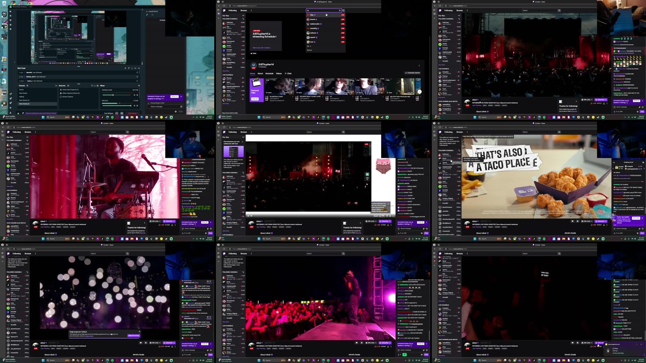This screenshot has height=363, width=646.
Task: Open the JUSTJupiter14 channel three-dot menu
Action: click(419, 66)
